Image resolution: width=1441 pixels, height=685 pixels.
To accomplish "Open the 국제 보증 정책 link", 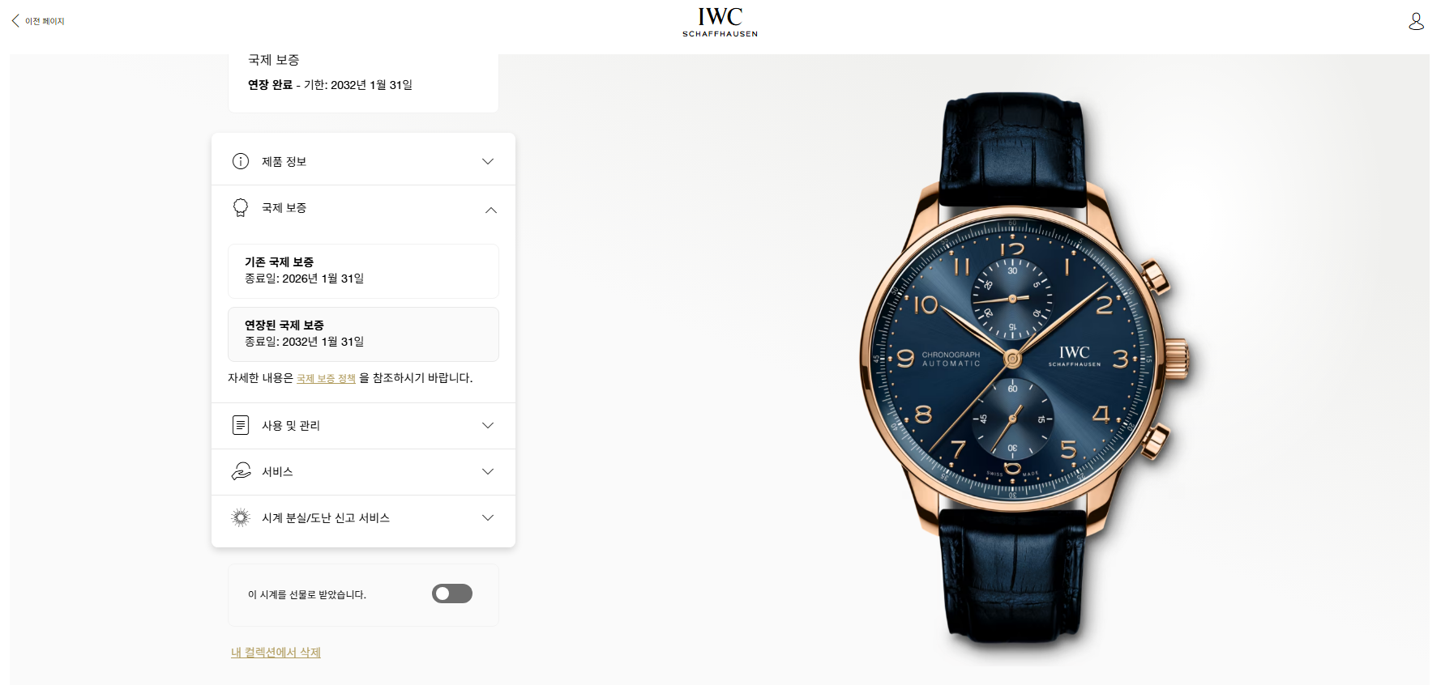I will pos(326,378).
